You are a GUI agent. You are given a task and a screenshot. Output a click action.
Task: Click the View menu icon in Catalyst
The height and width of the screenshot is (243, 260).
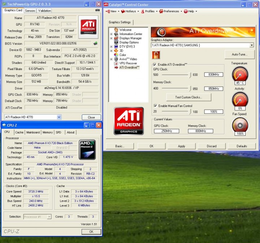(108, 11)
